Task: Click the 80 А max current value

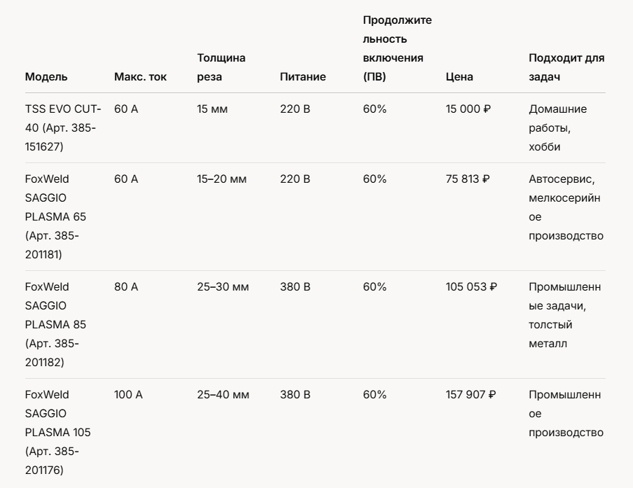Action: point(126,287)
